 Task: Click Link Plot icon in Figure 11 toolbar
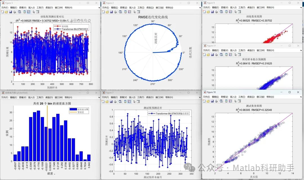click(x=221, y=55)
